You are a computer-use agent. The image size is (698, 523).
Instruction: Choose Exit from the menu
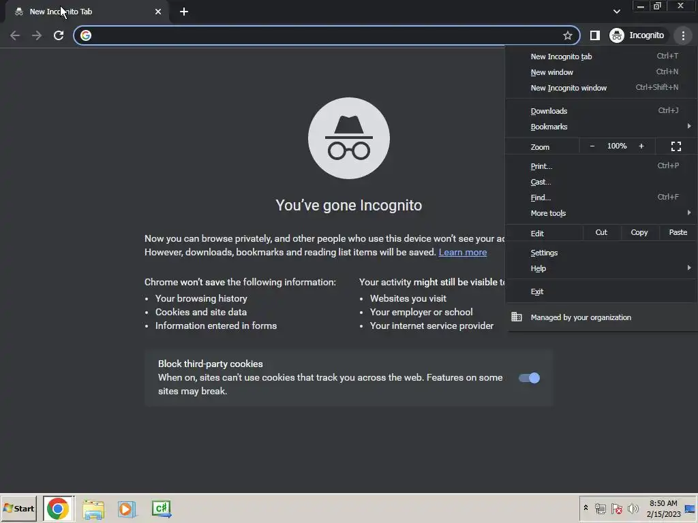(601, 291)
